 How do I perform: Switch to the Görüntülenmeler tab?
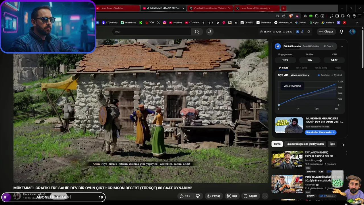click(292, 46)
